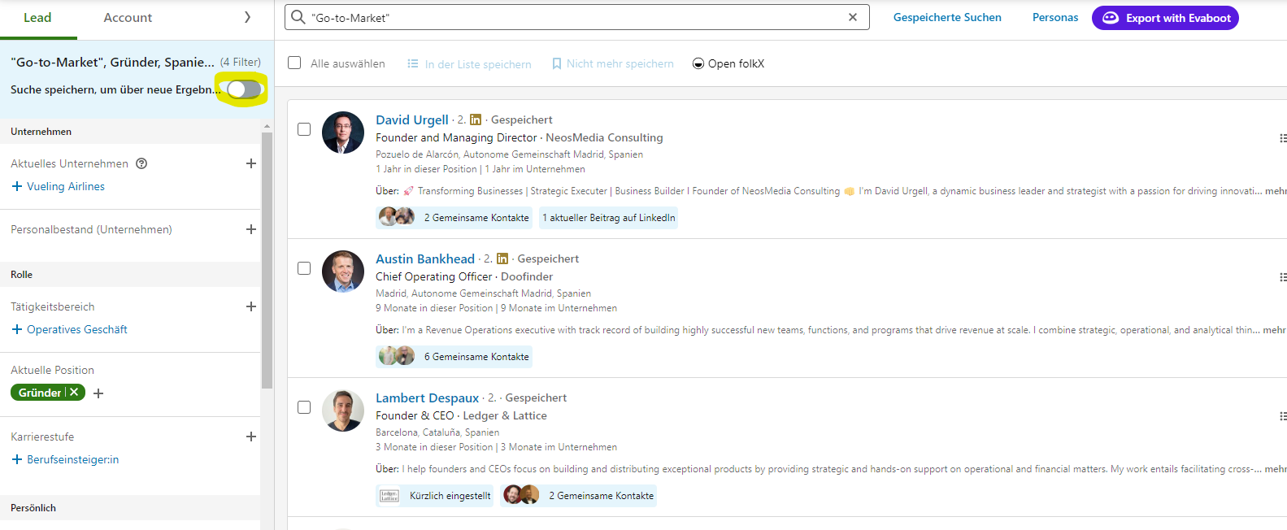Check the Alle auswählen checkbox
Viewport: 1287px width, 530px height.
coord(295,63)
